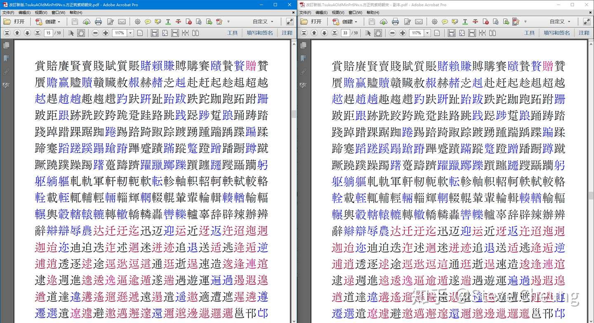Select the highlight text tool in left window

(158, 22)
